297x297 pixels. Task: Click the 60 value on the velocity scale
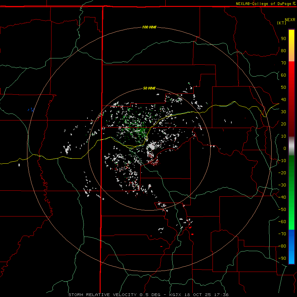[283, 75]
